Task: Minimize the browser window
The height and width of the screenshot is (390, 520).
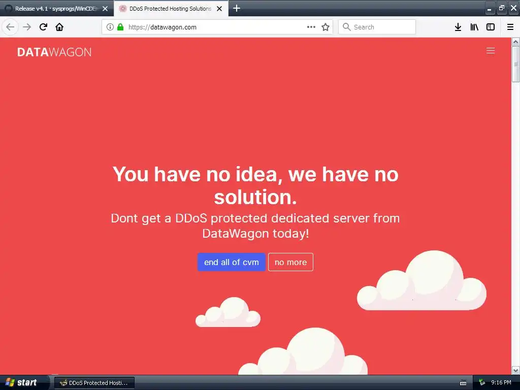Action: click(490, 8)
